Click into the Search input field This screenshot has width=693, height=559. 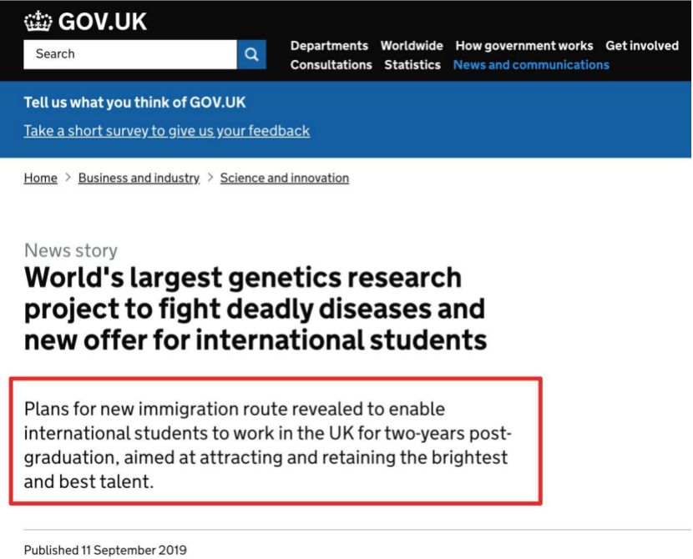point(130,54)
